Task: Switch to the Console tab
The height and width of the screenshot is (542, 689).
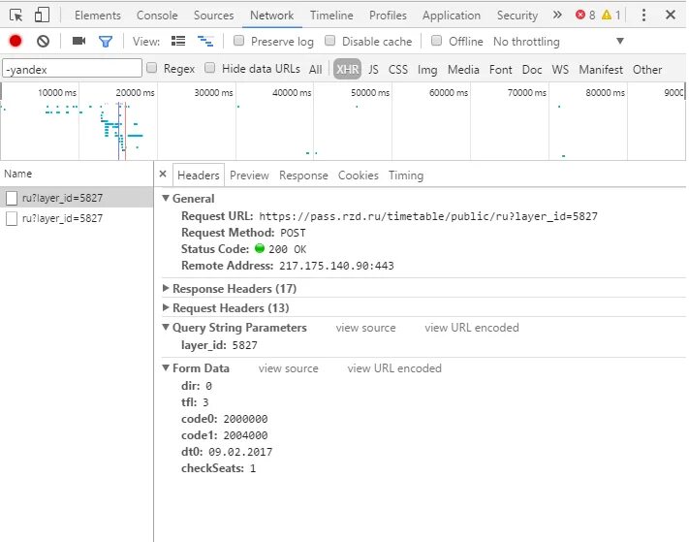Action: [x=157, y=16]
